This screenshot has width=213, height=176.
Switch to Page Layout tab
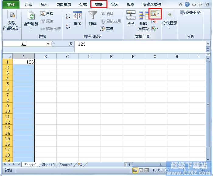64,5
